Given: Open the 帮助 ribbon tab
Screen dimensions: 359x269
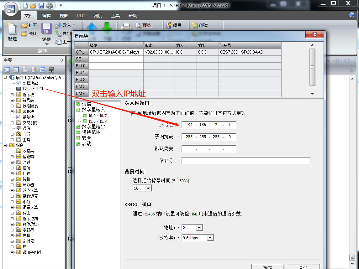Looking at the screenshot, I should point(133,16).
